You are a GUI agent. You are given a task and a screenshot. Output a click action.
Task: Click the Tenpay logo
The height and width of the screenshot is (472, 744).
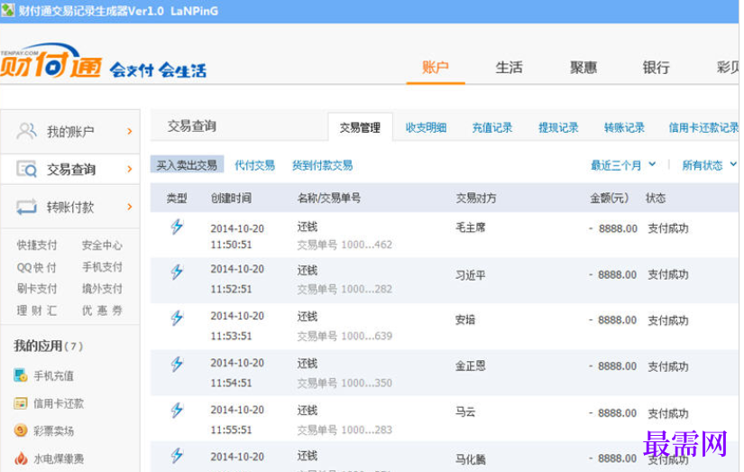tap(51, 61)
